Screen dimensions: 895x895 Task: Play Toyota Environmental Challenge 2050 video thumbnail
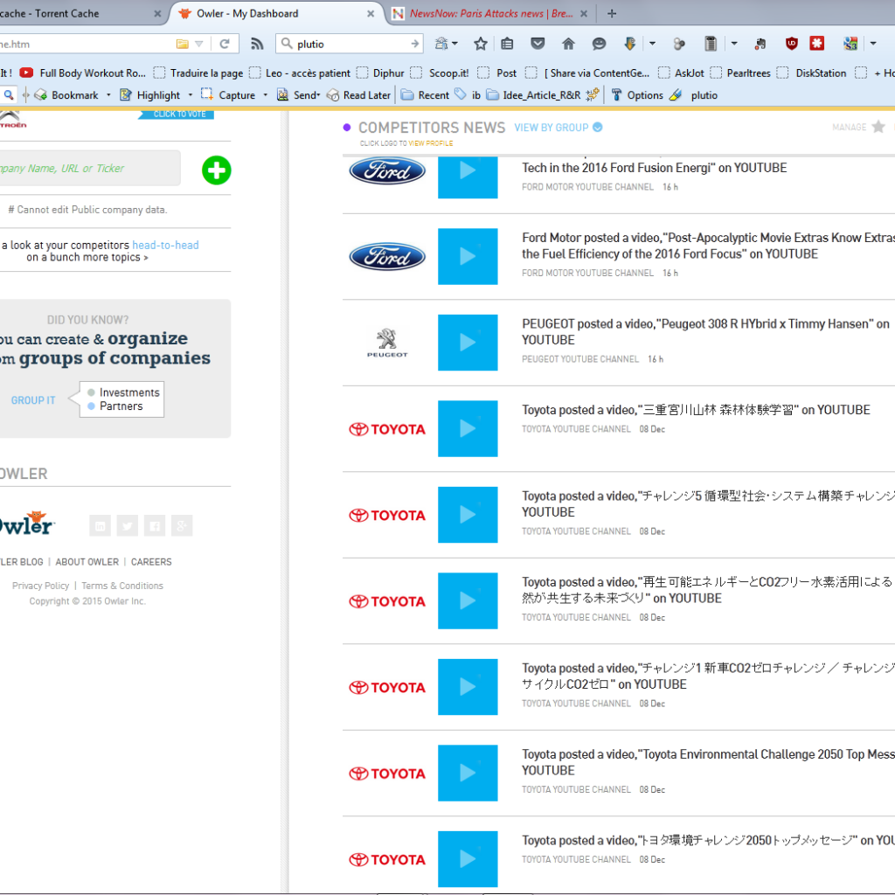pyautogui.click(x=468, y=773)
